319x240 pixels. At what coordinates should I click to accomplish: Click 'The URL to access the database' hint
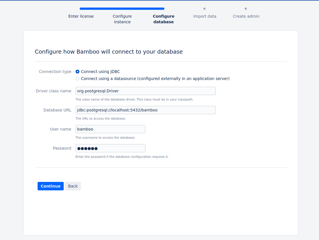[x=101, y=119]
